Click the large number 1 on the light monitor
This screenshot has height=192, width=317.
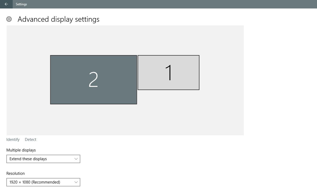pos(169,73)
